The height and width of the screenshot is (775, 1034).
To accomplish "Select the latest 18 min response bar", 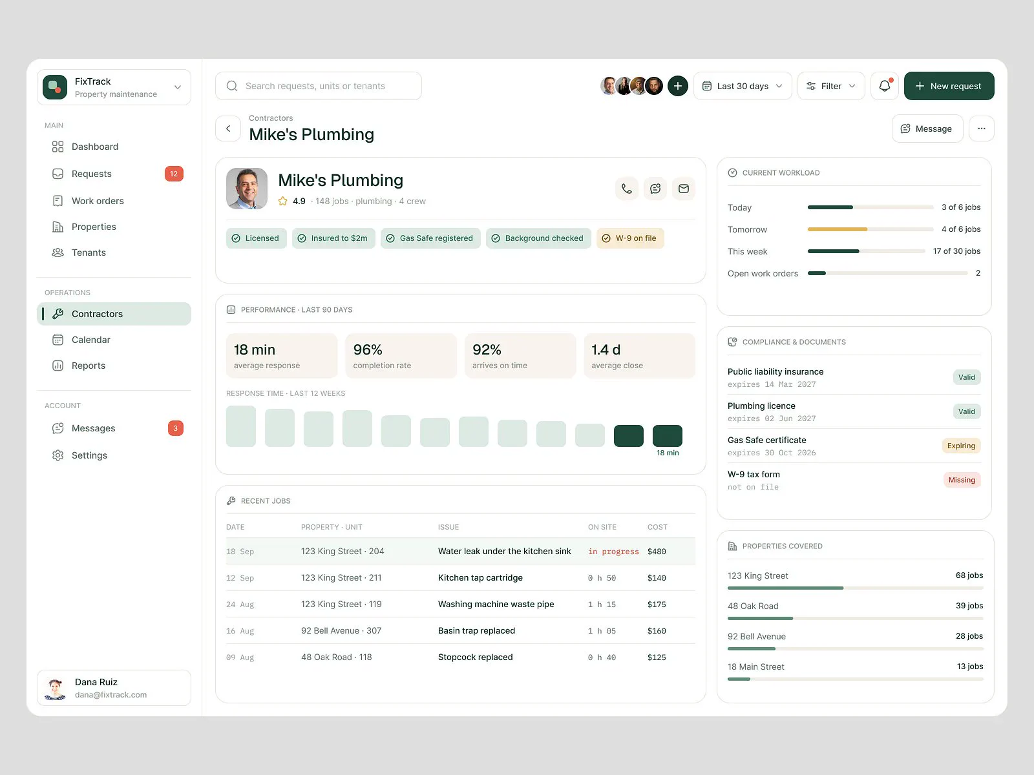I will click(x=668, y=436).
